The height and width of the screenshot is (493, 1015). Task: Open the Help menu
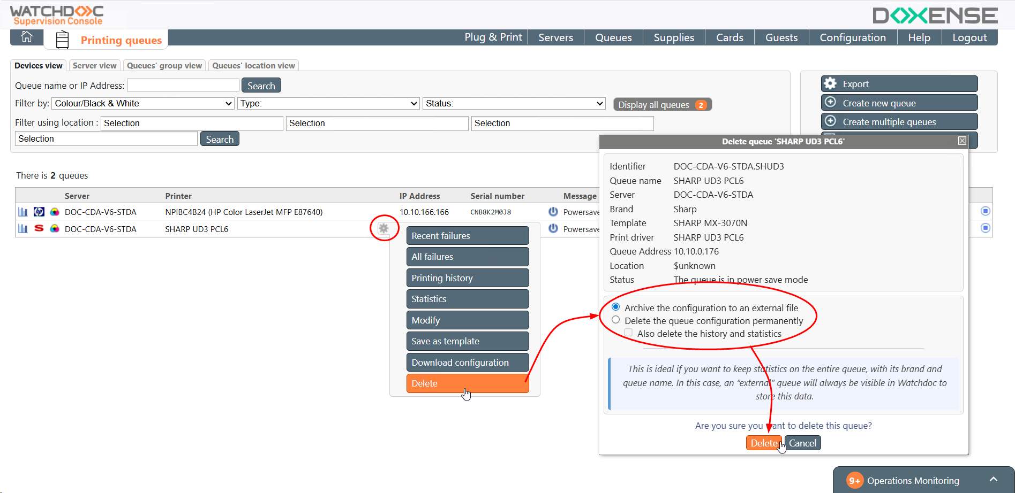(x=919, y=37)
